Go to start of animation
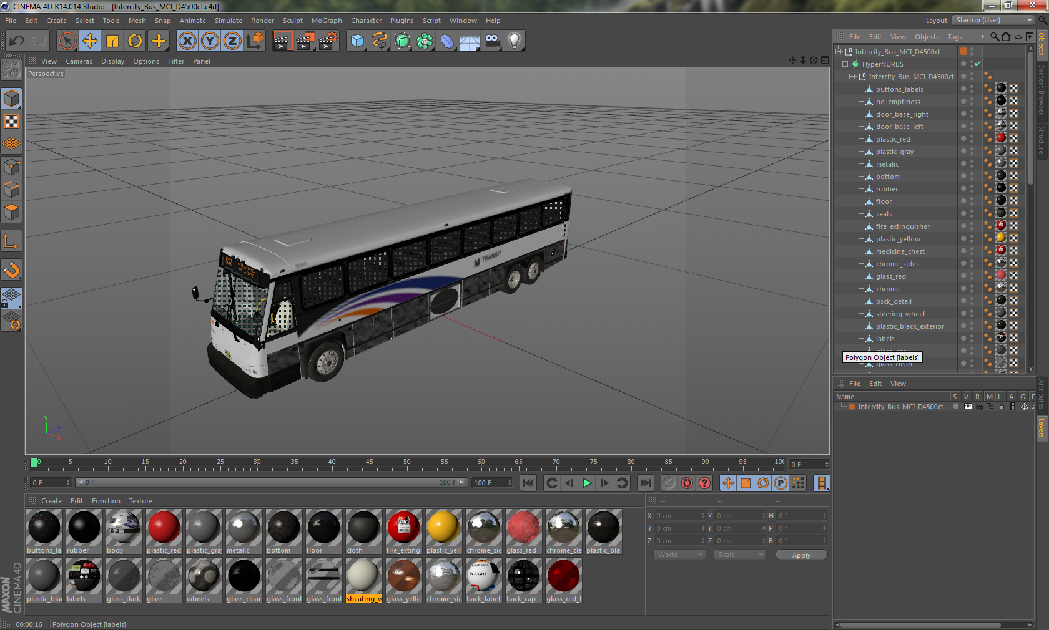This screenshot has height=630, width=1049. 528,483
